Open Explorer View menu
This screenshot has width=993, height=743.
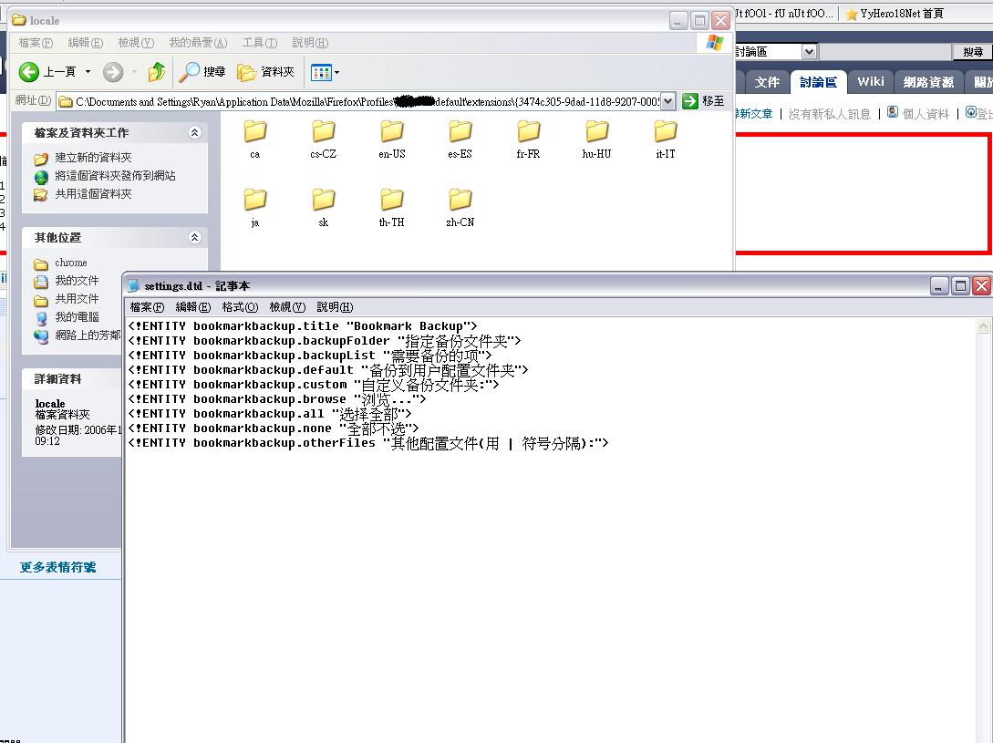click(136, 43)
